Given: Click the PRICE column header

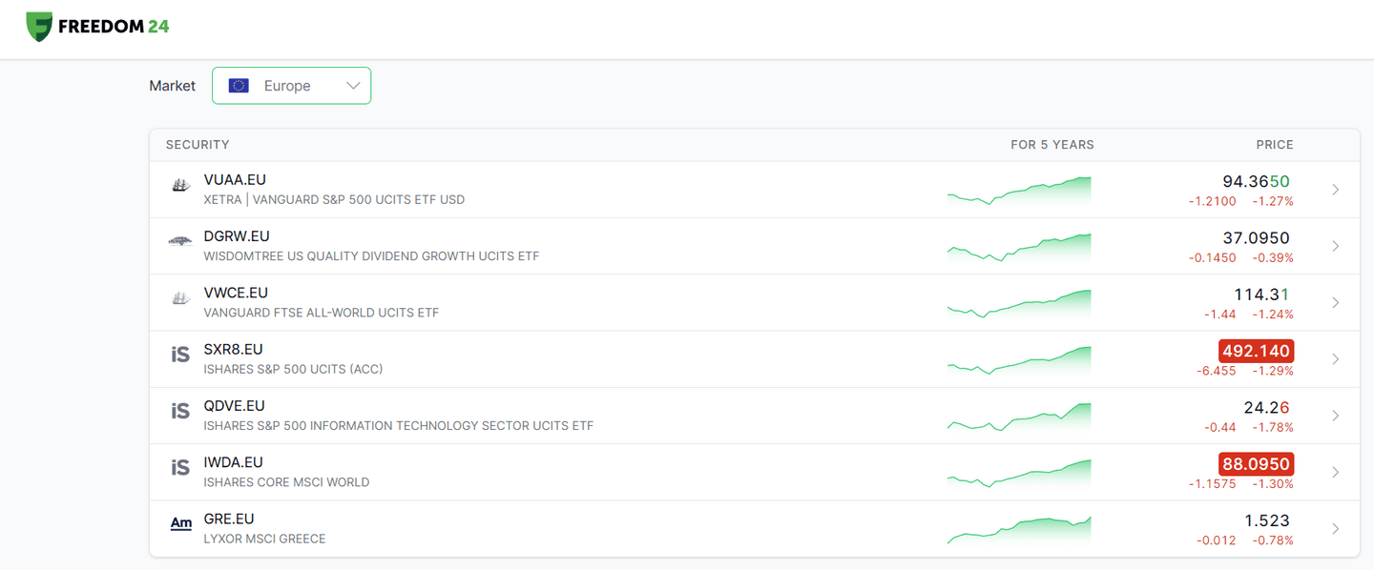Looking at the screenshot, I should click(x=1275, y=145).
